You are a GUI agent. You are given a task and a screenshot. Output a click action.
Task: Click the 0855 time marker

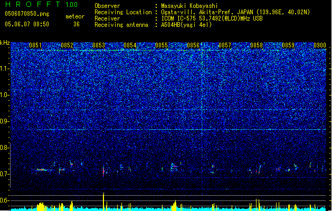[162, 45]
